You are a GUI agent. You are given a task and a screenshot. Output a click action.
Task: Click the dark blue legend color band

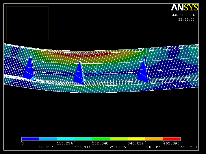click(x=30, y=139)
